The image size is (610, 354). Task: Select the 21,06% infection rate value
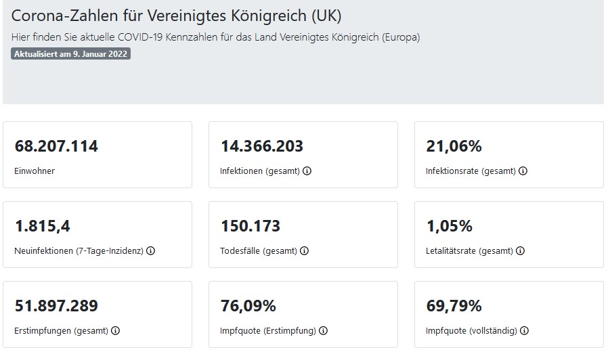tap(454, 146)
